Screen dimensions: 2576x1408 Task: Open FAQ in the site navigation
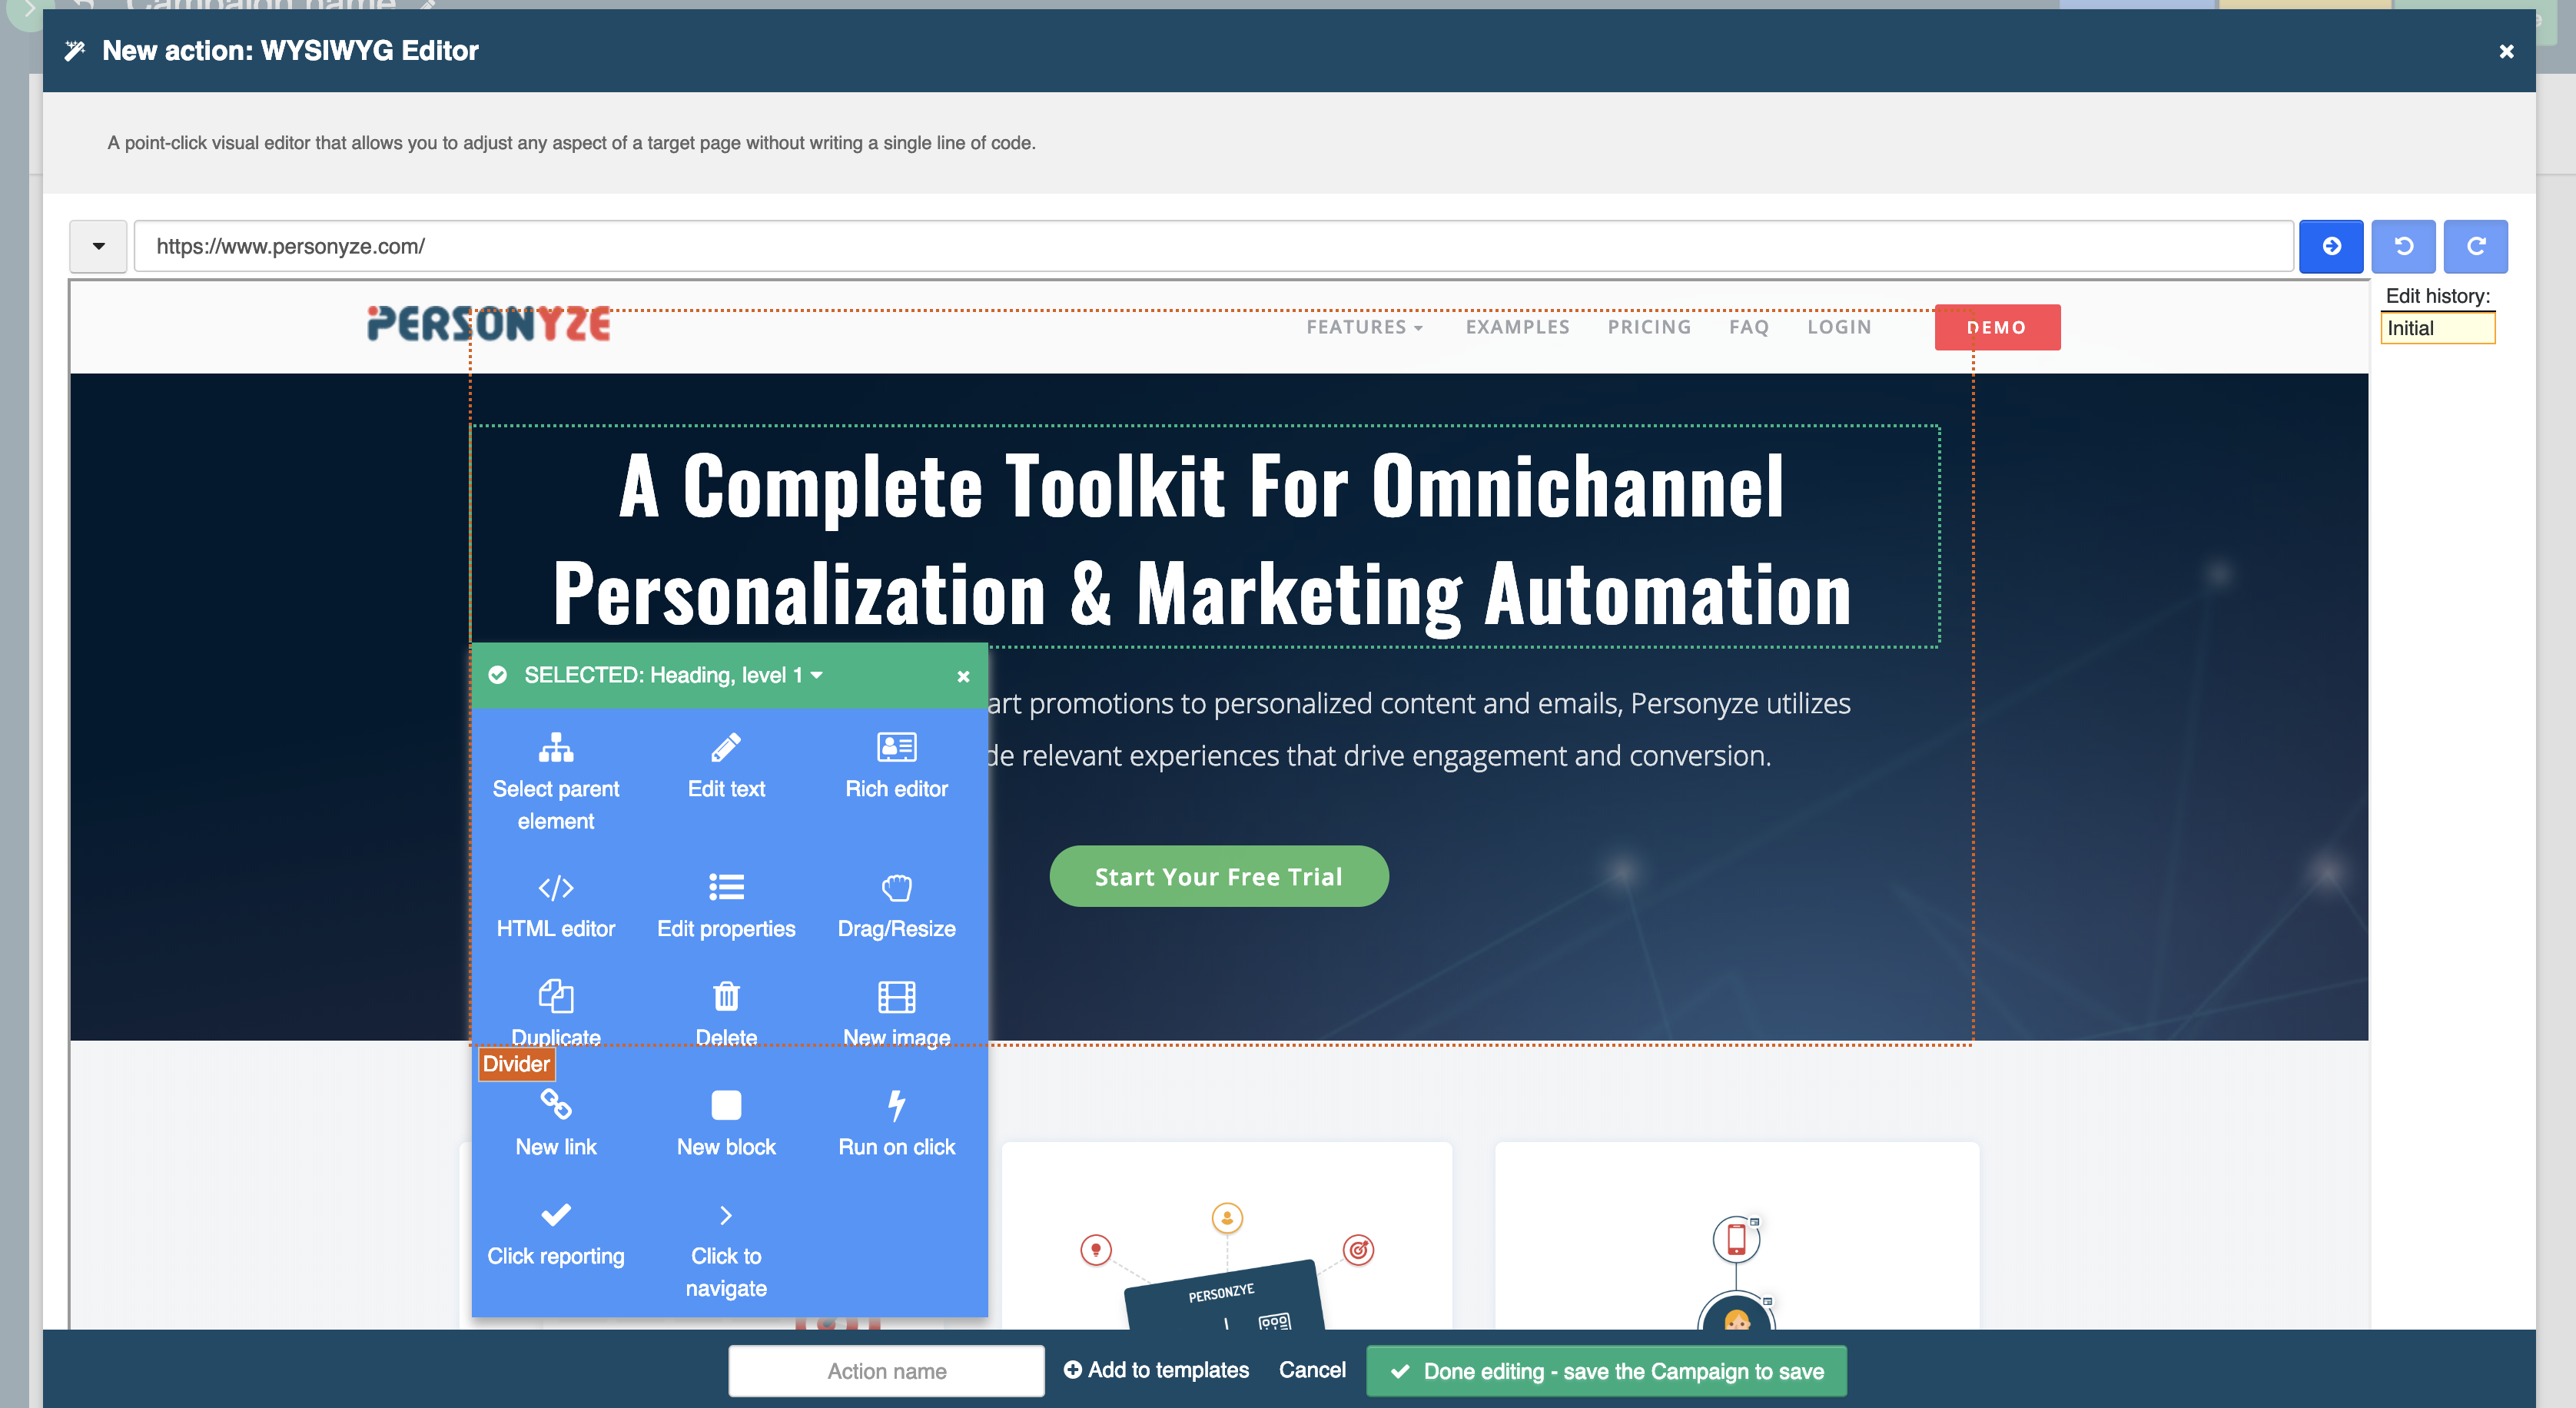click(1749, 327)
